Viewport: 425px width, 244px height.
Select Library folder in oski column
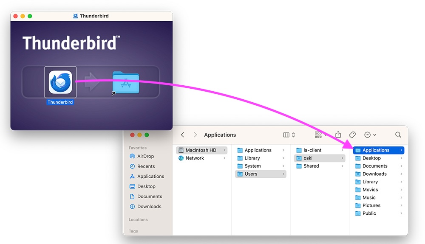tap(379, 182)
